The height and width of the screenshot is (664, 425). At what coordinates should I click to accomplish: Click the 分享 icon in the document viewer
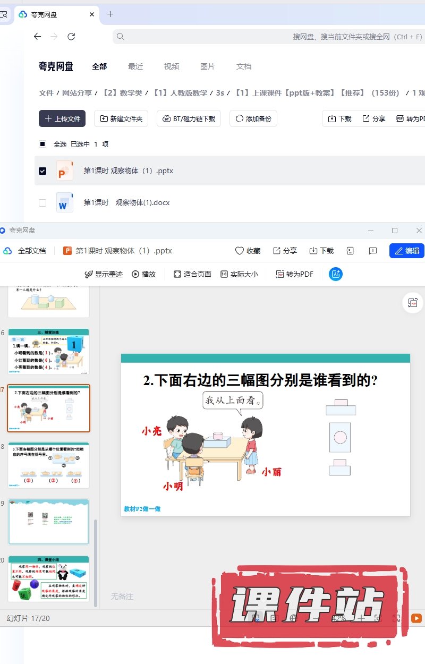[x=277, y=251]
